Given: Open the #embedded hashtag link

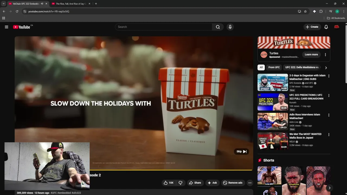Looking at the screenshot, I should (x=64, y=193).
